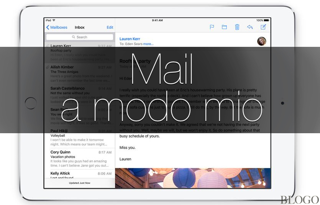Open sender name Lauren Kerr link

pyautogui.click(x=130, y=39)
